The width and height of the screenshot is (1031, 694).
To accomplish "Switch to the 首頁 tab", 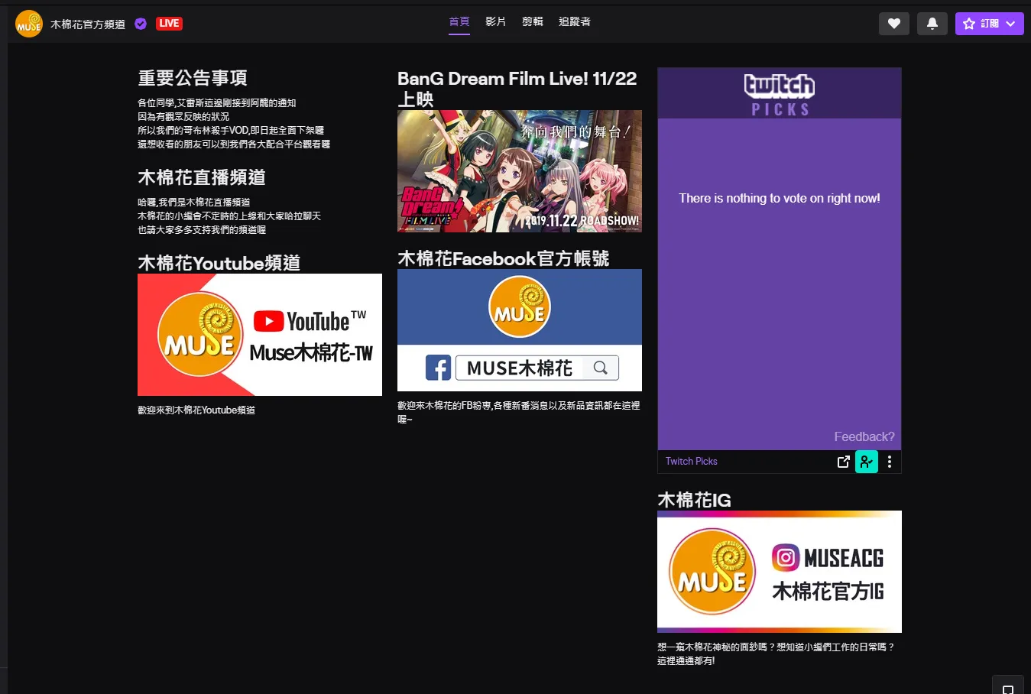I will (x=459, y=21).
